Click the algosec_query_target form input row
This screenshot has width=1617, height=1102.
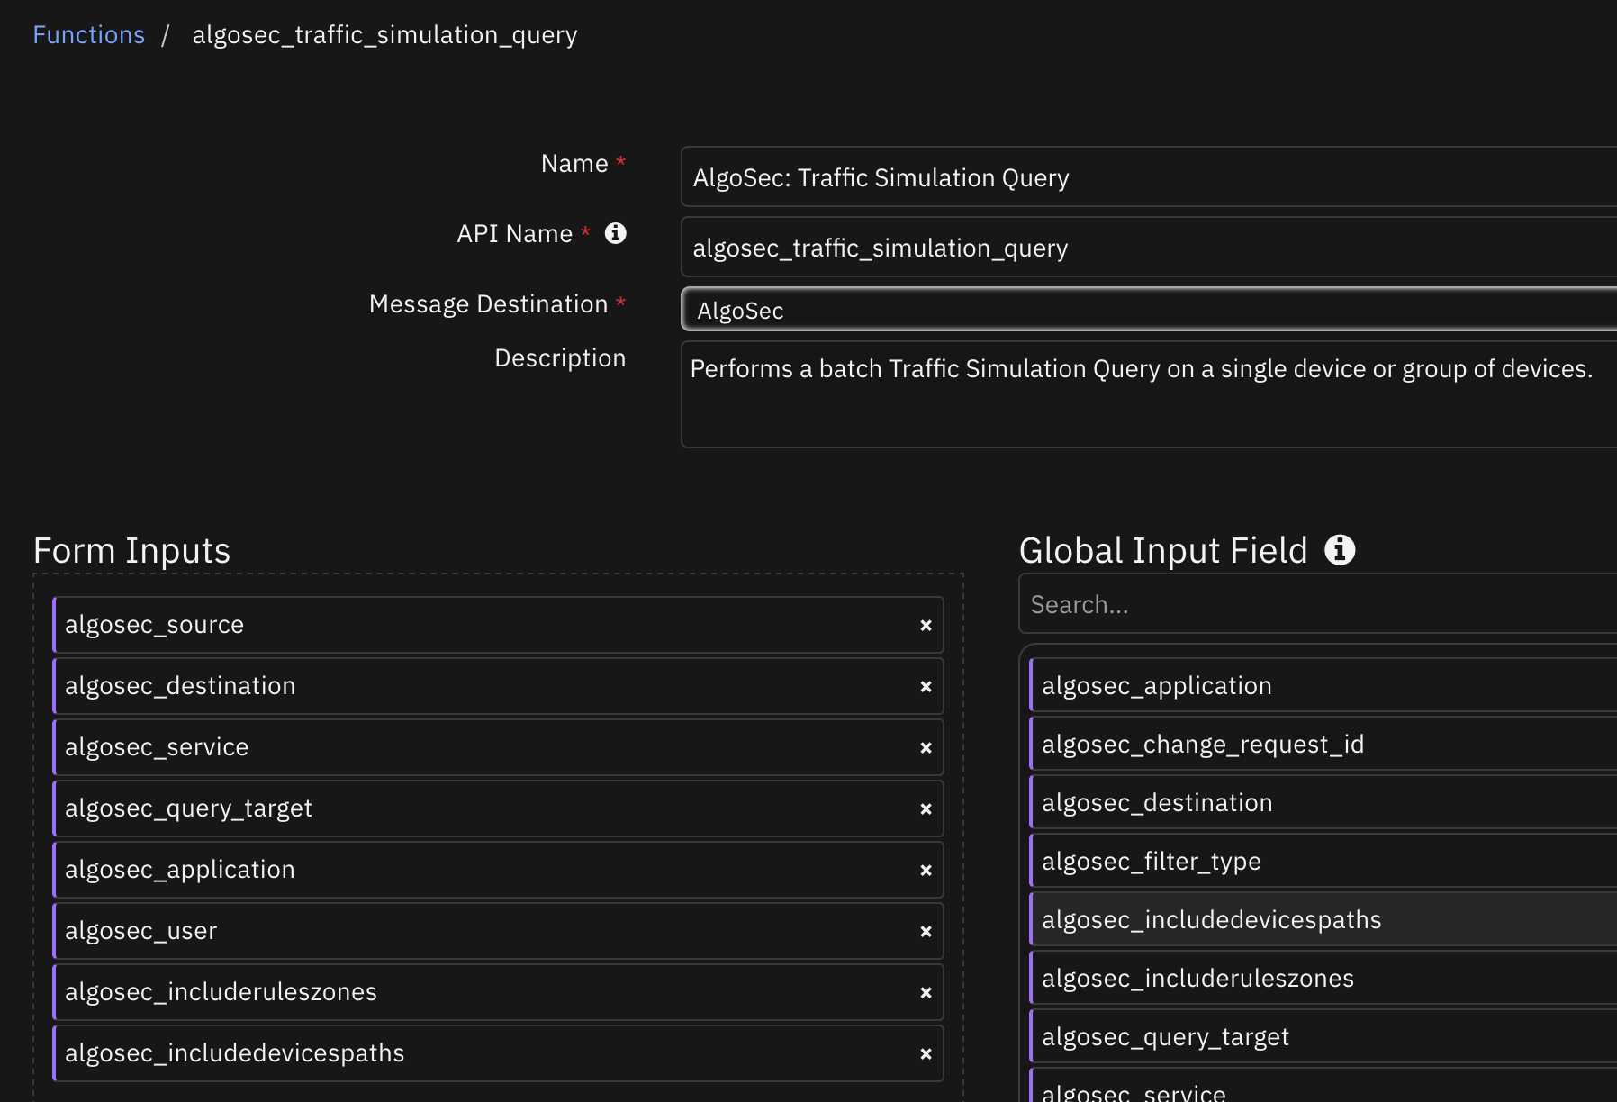pyautogui.click(x=498, y=808)
